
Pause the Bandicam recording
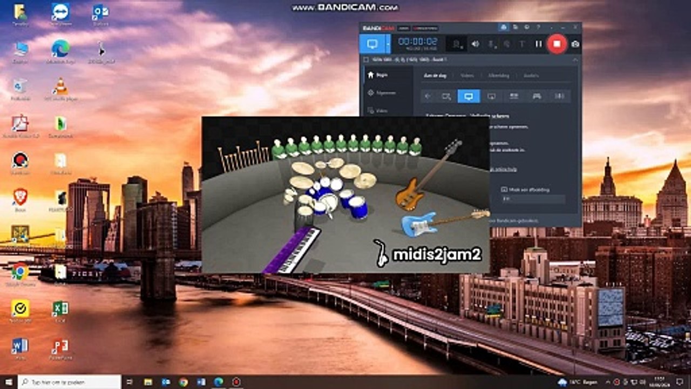click(x=538, y=44)
